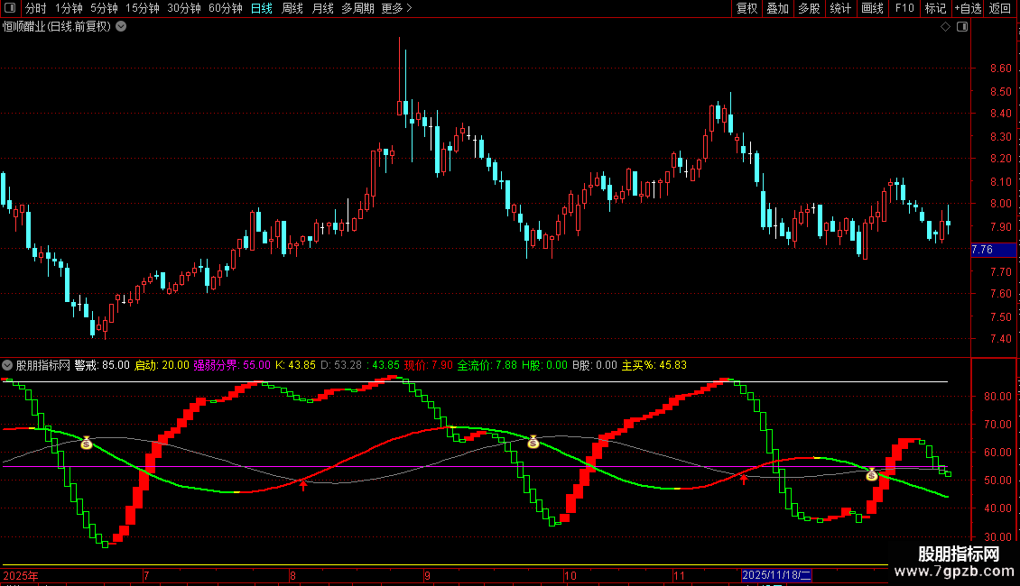Click the 股朋指标网 indicator name
The image size is (1020, 586).
point(43,365)
